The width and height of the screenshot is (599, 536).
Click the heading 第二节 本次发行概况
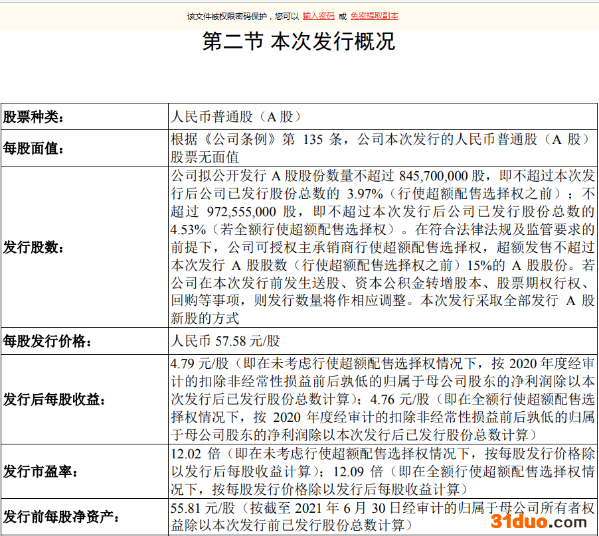coord(299,41)
